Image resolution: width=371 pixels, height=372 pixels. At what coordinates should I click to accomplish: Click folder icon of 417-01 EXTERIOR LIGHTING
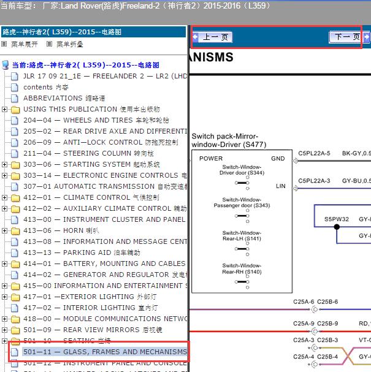15,297
